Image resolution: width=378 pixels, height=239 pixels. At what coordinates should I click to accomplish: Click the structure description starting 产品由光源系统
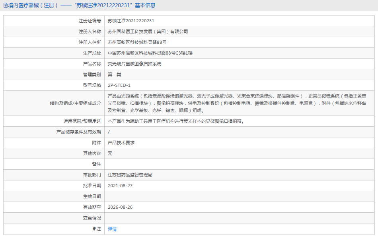(237, 103)
